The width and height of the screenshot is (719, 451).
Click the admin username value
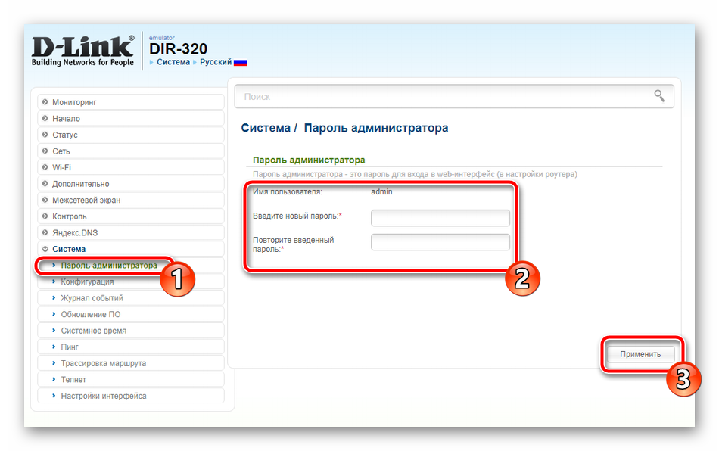(x=381, y=192)
